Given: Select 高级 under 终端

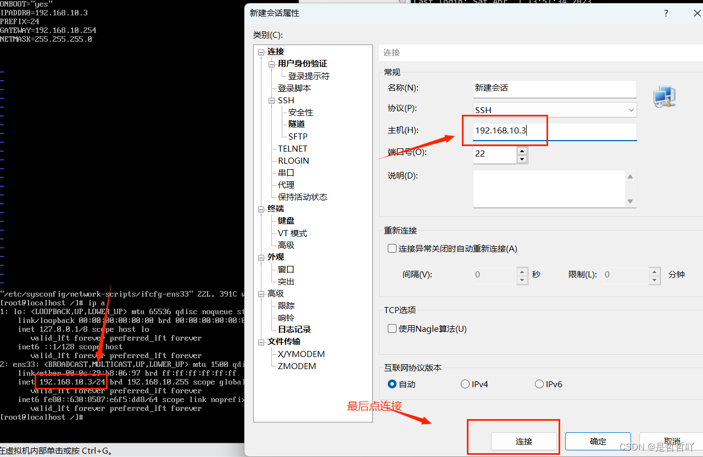Looking at the screenshot, I should pos(286,245).
